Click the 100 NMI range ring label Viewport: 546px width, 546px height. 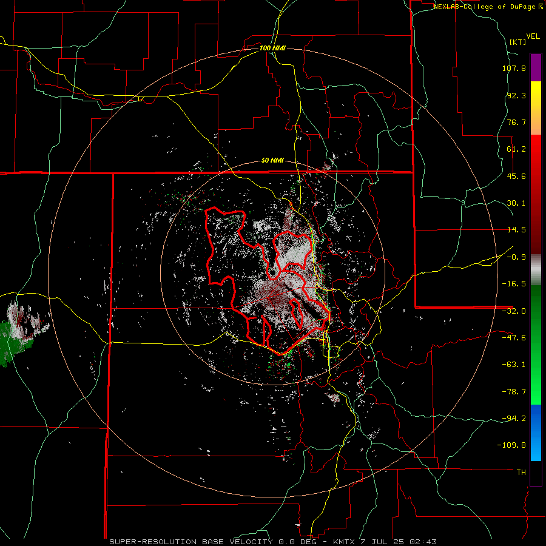pos(272,48)
